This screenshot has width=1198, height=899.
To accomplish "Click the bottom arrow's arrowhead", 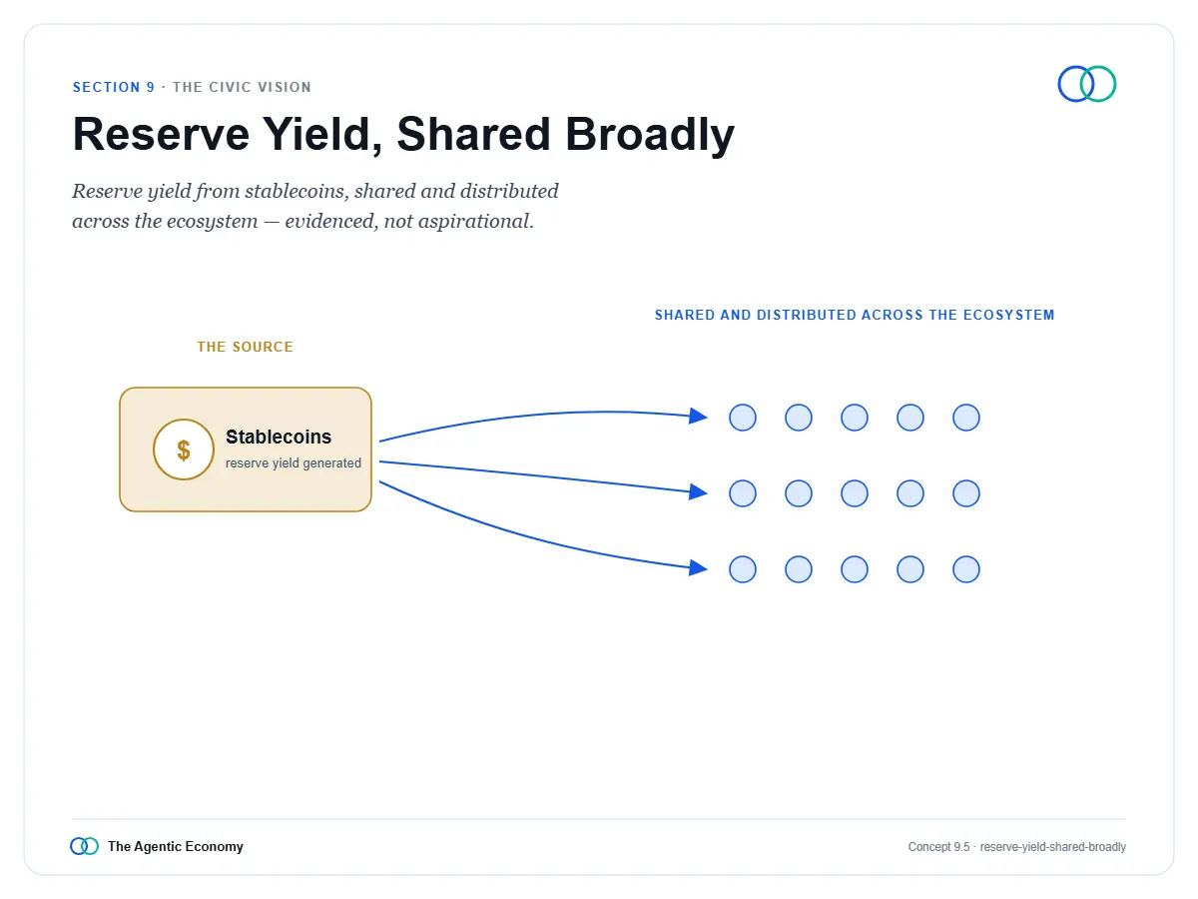I will pyautogui.click(x=699, y=568).
